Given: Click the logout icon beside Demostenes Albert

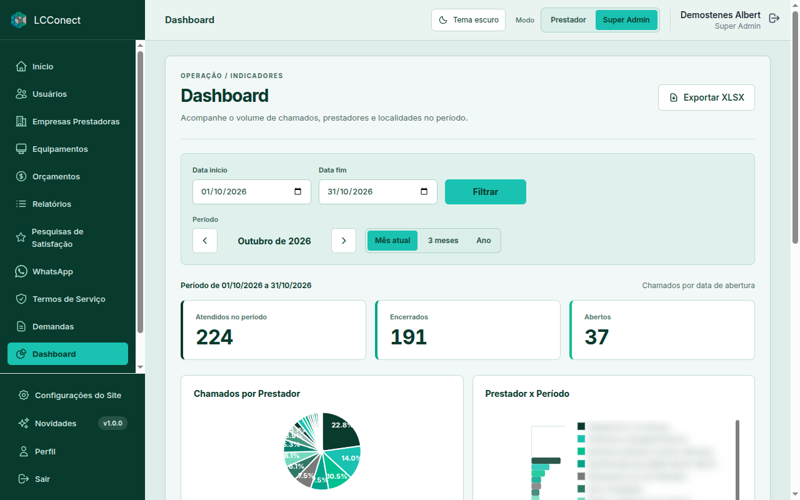Looking at the screenshot, I should [x=774, y=18].
